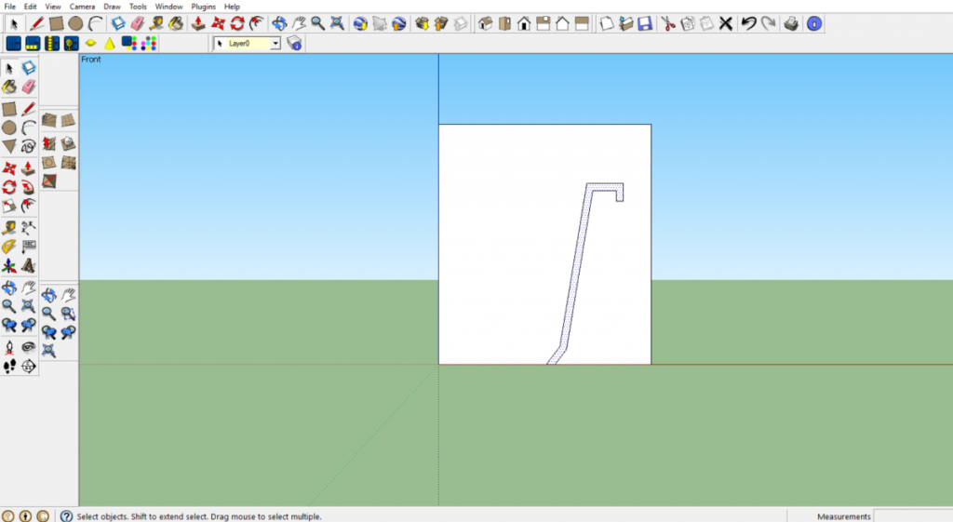Select the Look Around eye tool

coord(28,348)
